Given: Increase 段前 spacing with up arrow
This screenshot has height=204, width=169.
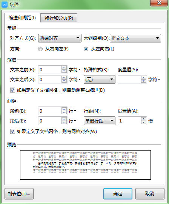Looking at the screenshot, I should 64,109.
